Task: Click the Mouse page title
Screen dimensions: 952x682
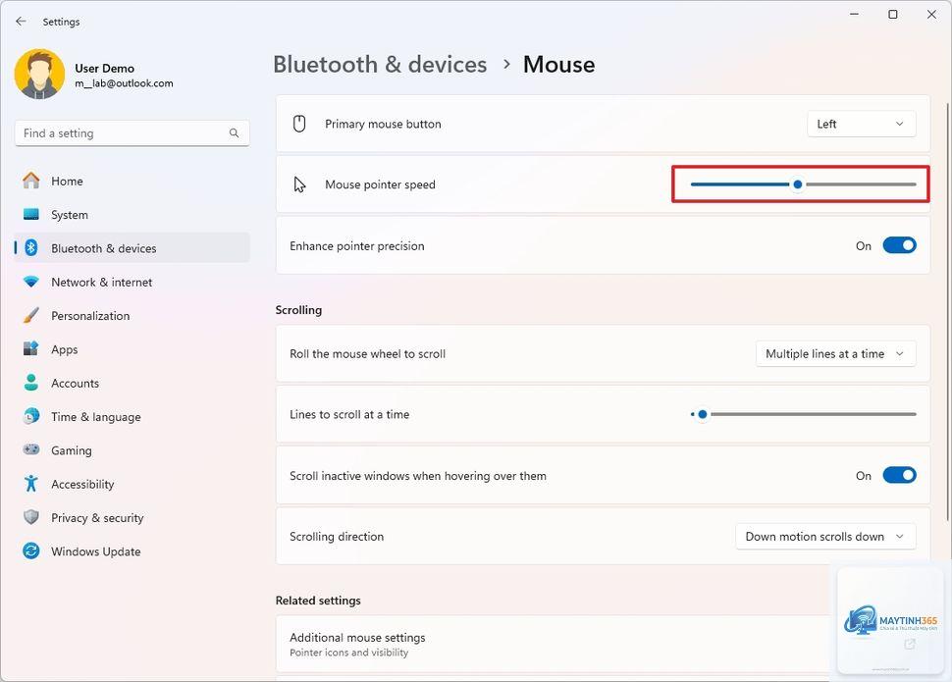Action: pos(559,65)
